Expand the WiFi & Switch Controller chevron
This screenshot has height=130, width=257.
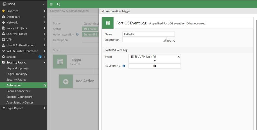(45, 51)
